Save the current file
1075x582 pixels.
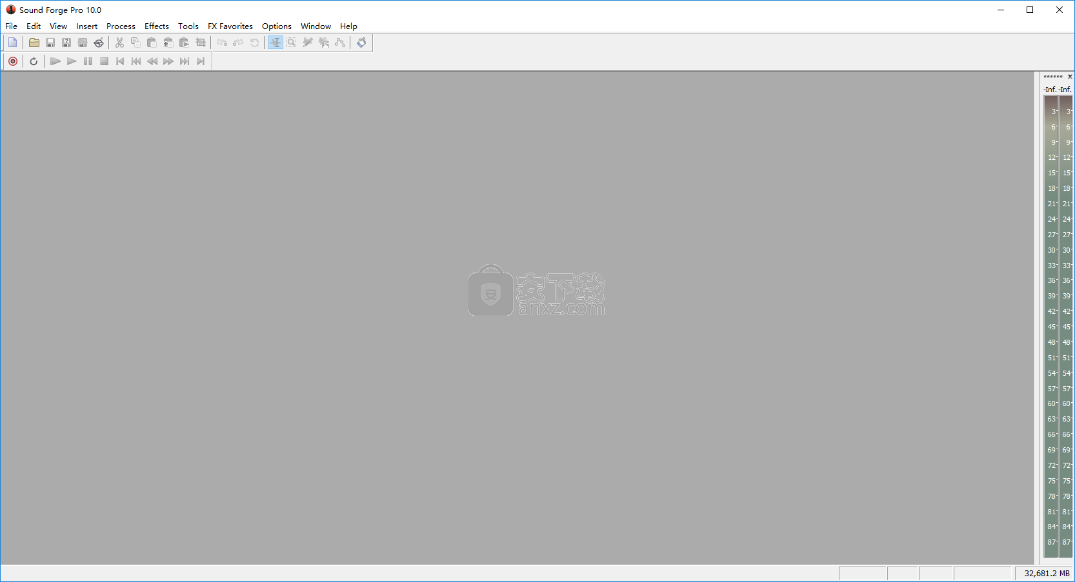[50, 43]
